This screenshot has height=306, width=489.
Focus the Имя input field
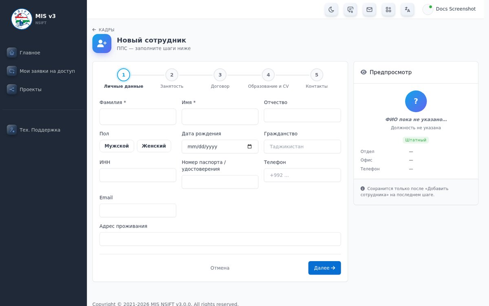click(x=220, y=117)
